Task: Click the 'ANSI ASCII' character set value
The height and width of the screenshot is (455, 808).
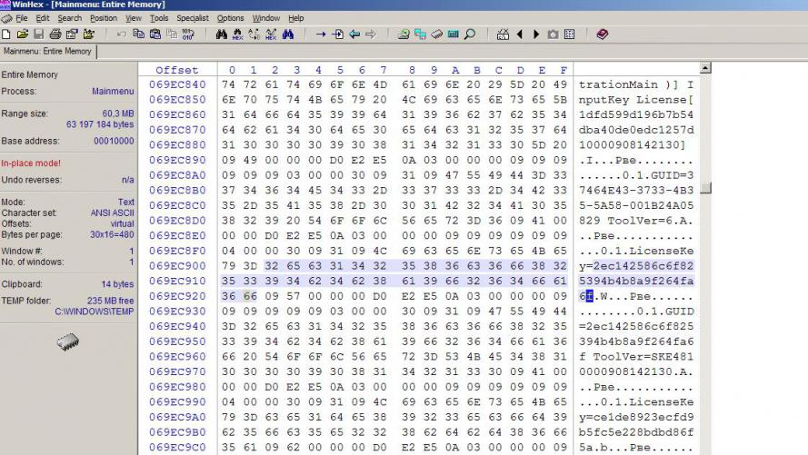Action: [113, 213]
